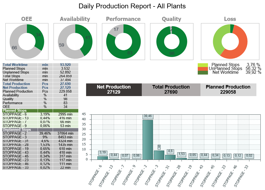Click the Planned Stops legend color swatch

pos(203,65)
